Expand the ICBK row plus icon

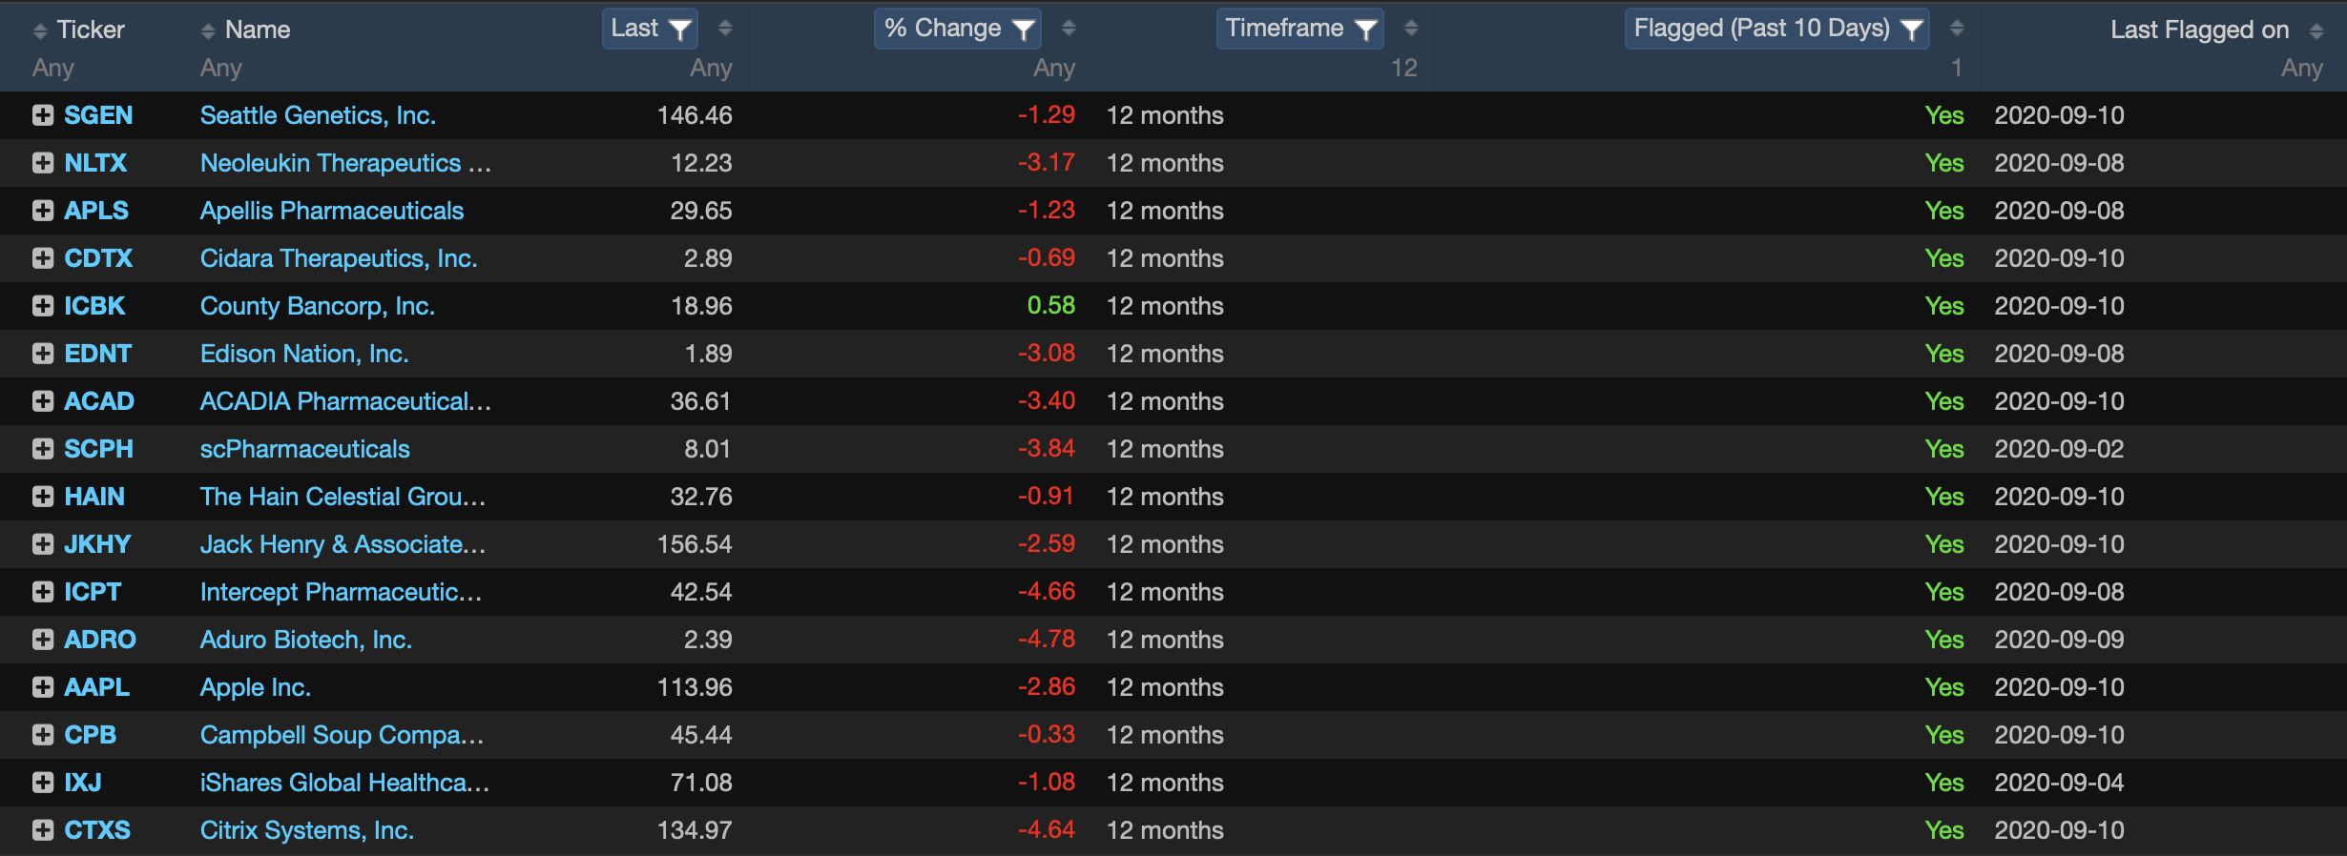pos(42,306)
